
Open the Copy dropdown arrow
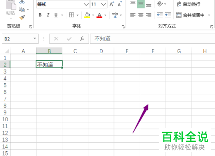pyautogui.click(x=28, y=9)
